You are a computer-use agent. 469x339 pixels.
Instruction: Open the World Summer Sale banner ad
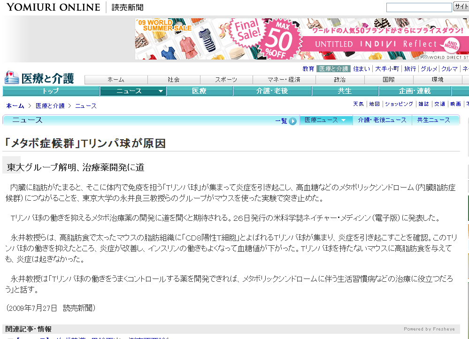pyautogui.click(x=301, y=39)
